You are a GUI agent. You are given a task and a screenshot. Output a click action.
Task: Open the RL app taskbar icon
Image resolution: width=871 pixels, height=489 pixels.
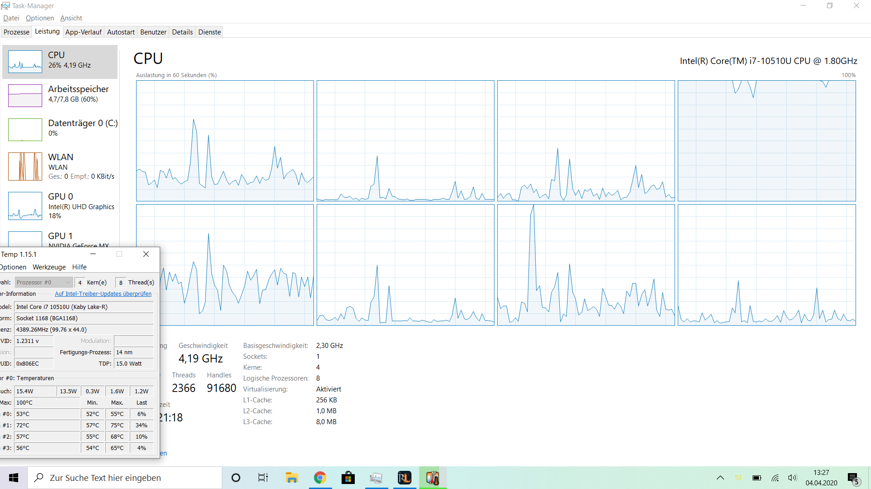click(x=404, y=478)
